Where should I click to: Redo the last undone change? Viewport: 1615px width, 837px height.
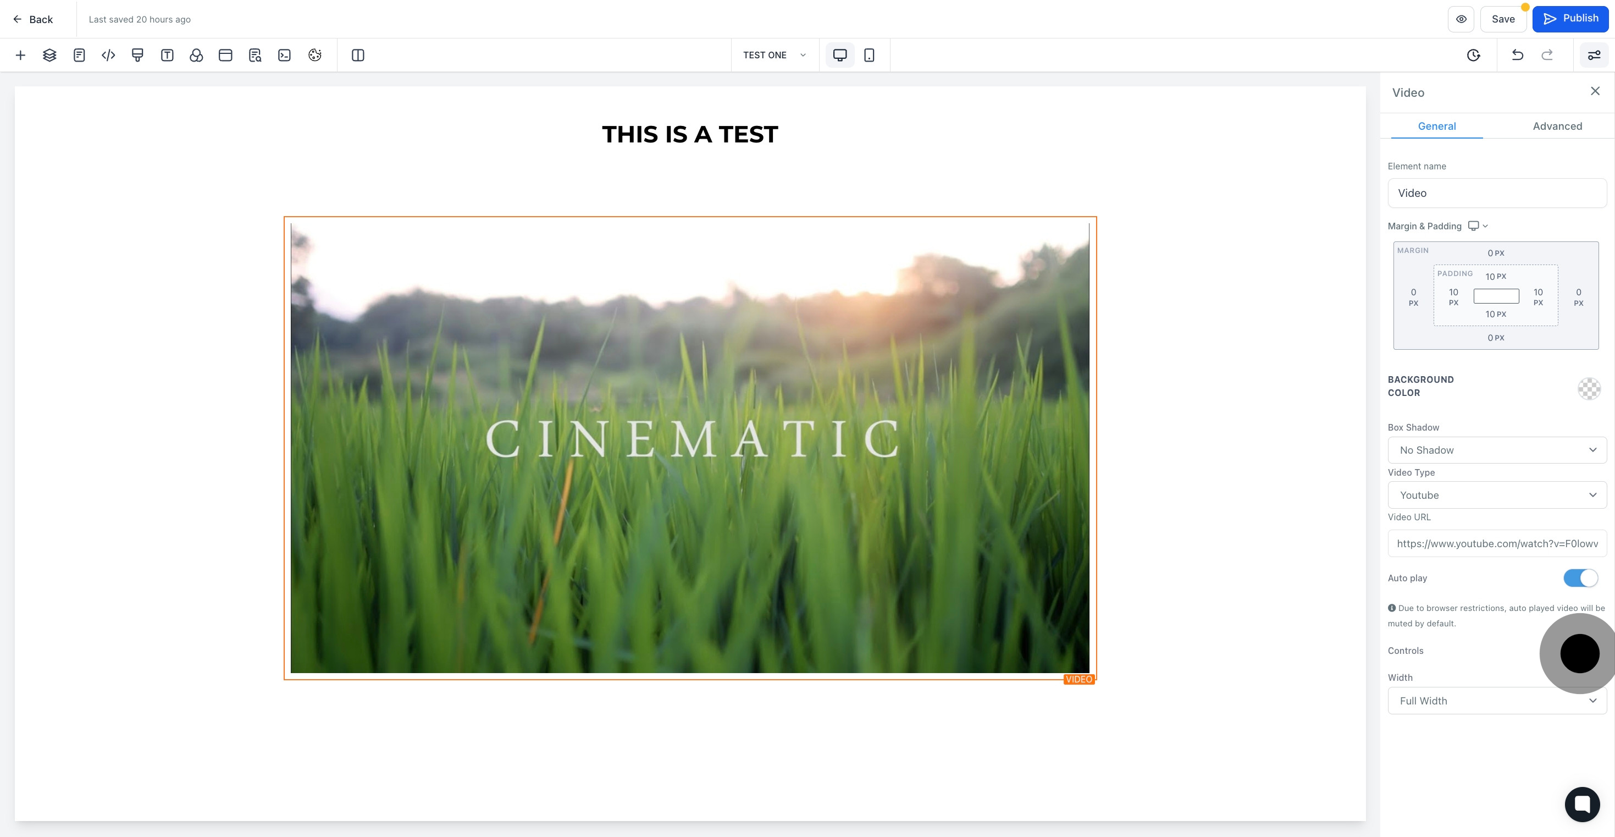1547,55
